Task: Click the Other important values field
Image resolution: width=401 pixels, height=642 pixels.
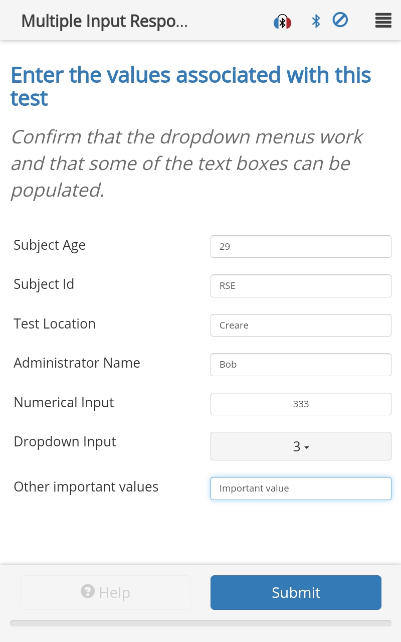Action: [301, 489]
